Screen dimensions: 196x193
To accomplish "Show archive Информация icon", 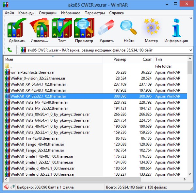I will (x=176, y=30).
